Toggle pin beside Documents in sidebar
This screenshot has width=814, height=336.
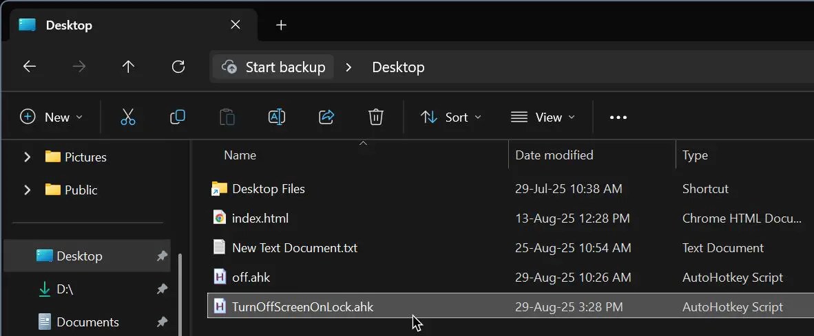coord(163,322)
